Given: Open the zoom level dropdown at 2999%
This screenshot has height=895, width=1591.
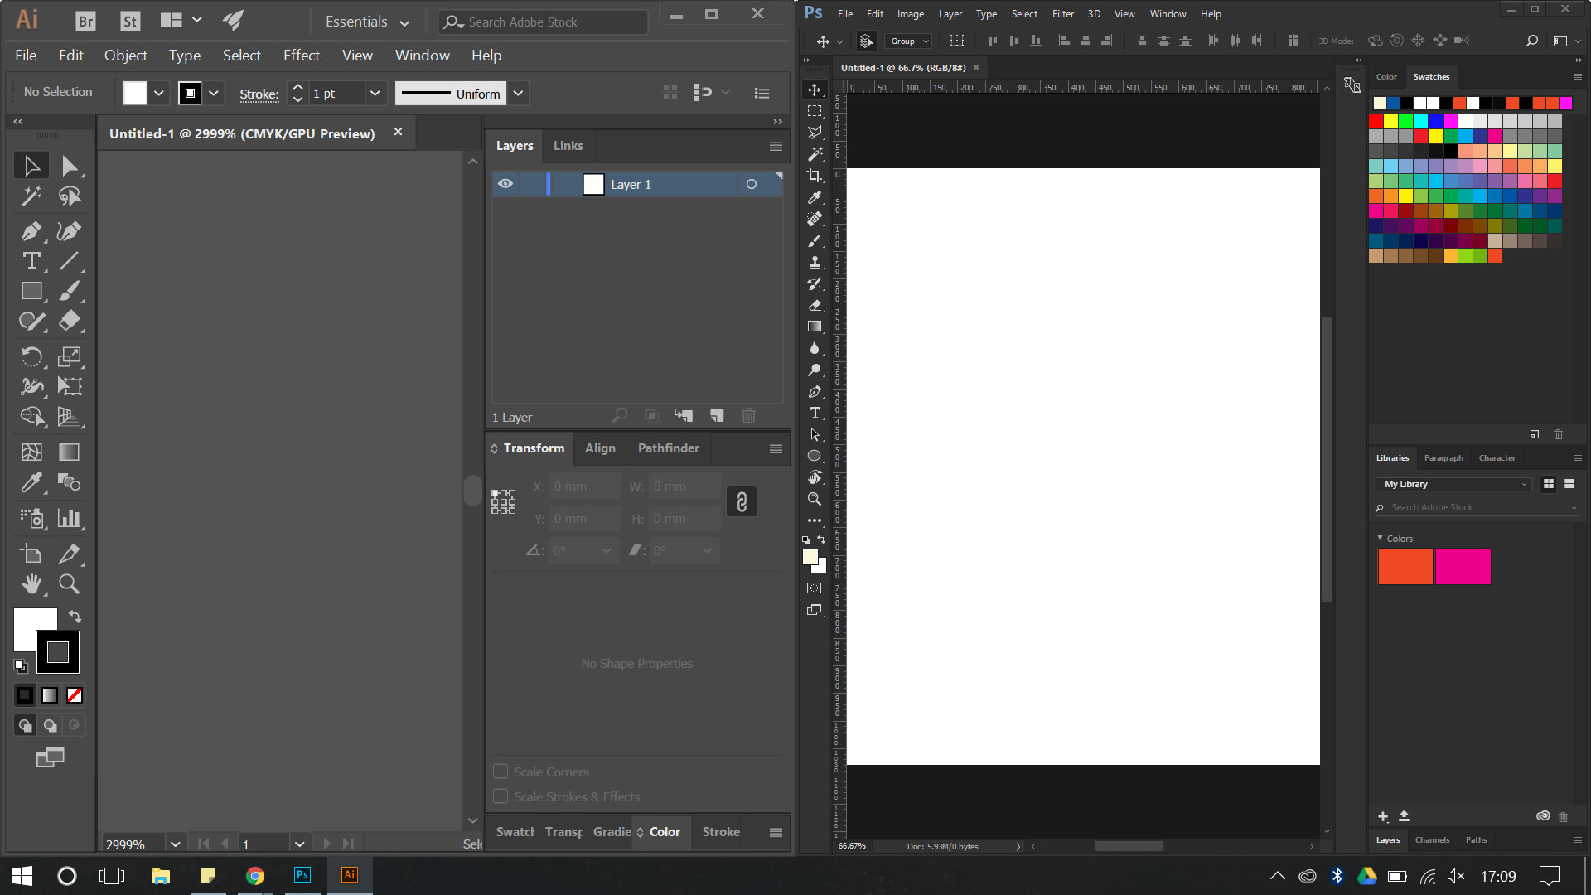Looking at the screenshot, I should pyautogui.click(x=175, y=844).
